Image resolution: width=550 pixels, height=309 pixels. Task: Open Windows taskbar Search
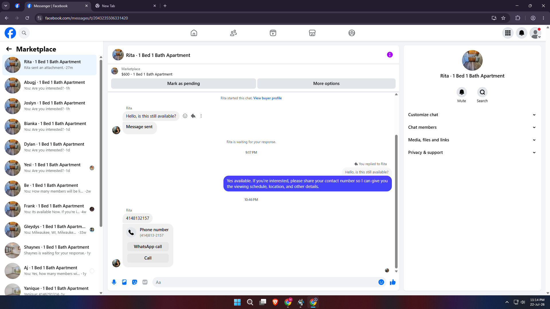pyautogui.click(x=250, y=302)
